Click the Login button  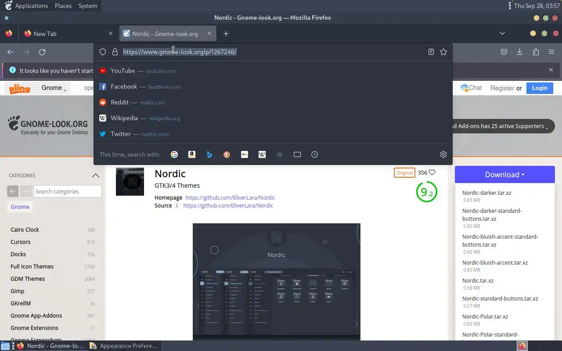[x=540, y=88]
